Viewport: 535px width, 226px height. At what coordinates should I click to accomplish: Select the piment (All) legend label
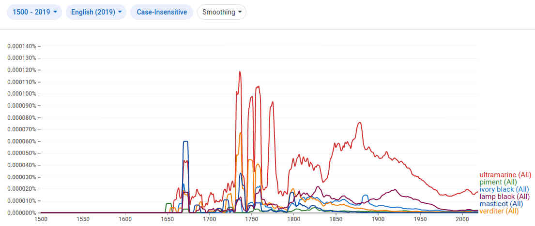[498, 182]
